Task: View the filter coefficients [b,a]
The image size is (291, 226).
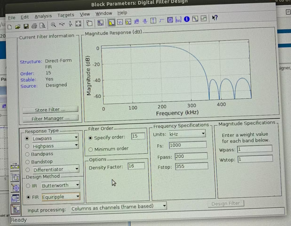Action: (x=178, y=20)
